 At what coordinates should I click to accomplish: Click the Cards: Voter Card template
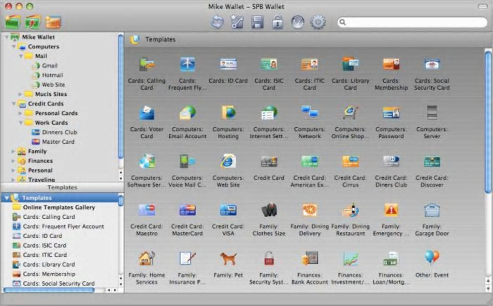[146, 113]
